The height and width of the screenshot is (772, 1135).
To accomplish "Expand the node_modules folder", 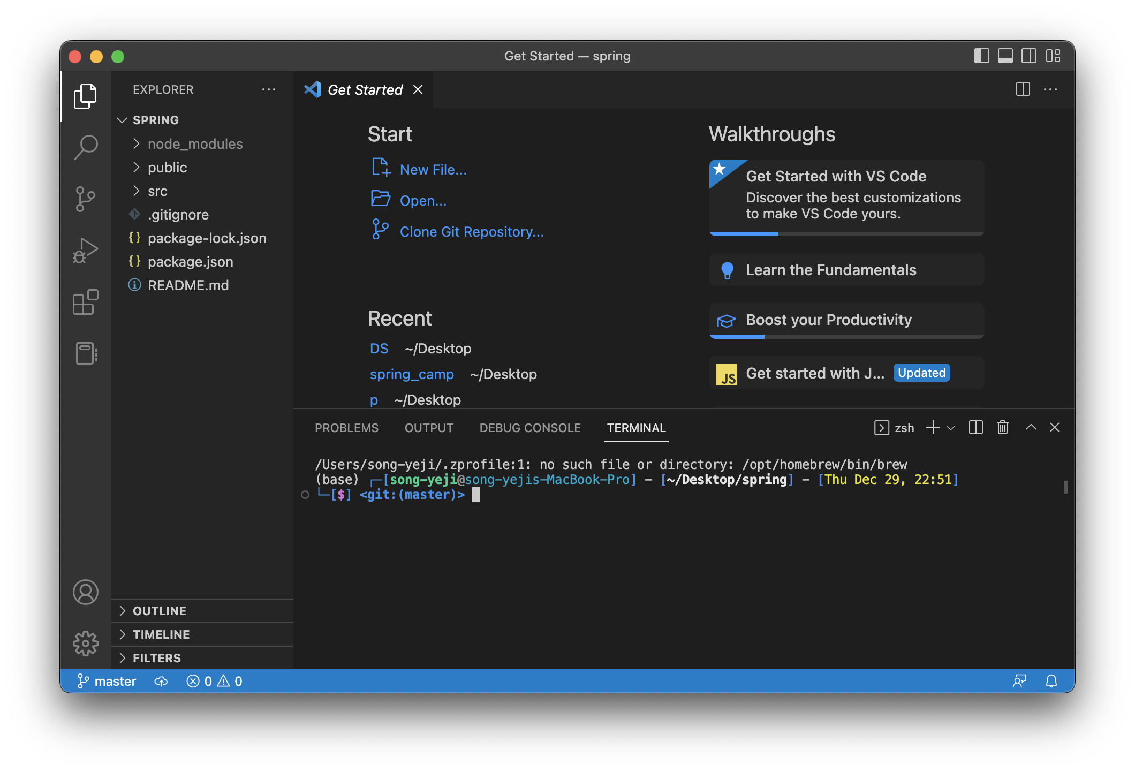I will pos(195,144).
